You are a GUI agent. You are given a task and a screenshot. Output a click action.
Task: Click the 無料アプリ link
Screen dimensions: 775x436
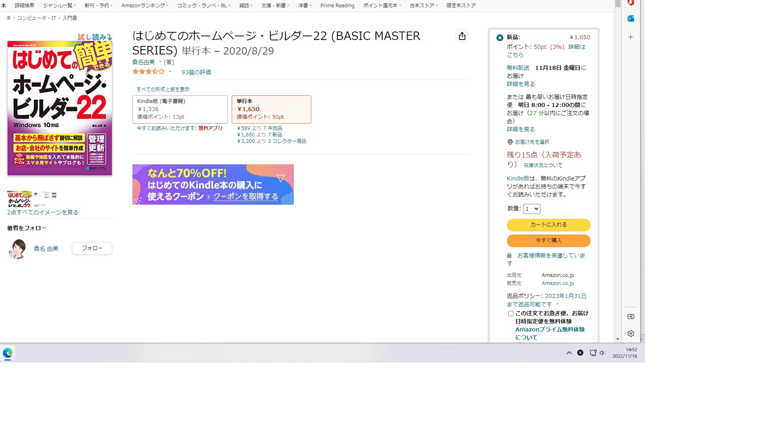pyautogui.click(x=210, y=128)
